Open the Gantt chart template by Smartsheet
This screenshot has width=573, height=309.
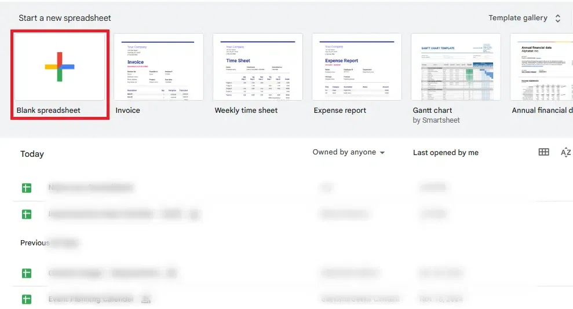pyautogui.click(x=456, y=67)
